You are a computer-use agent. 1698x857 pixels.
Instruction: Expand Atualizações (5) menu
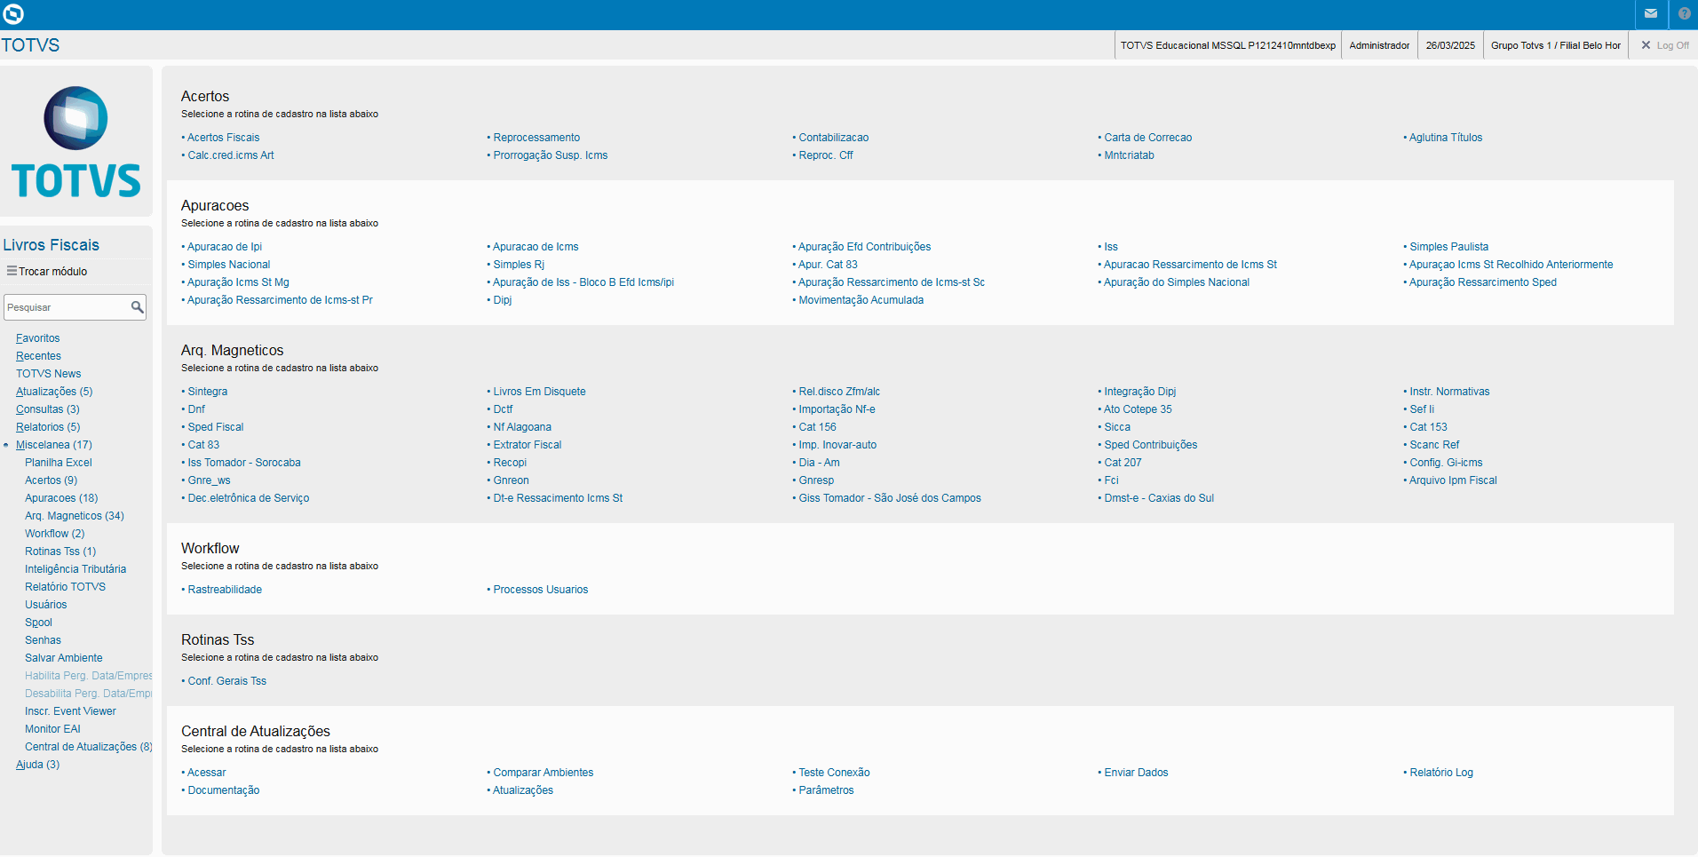[x=54, y=392]
